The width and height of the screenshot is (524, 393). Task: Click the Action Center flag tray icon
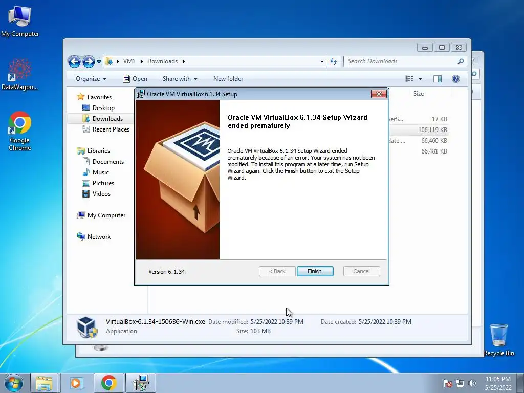tap(448, 383)
